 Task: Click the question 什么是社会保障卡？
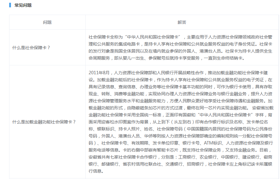click(x=31, y=47)
